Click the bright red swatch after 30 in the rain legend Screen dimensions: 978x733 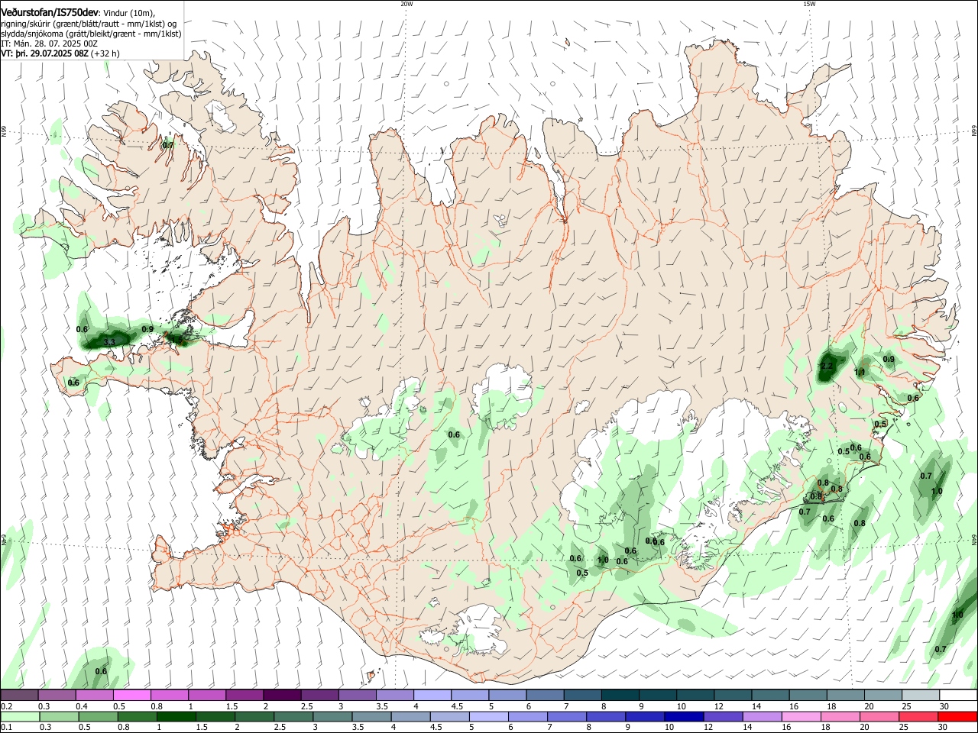coord(957,716)
